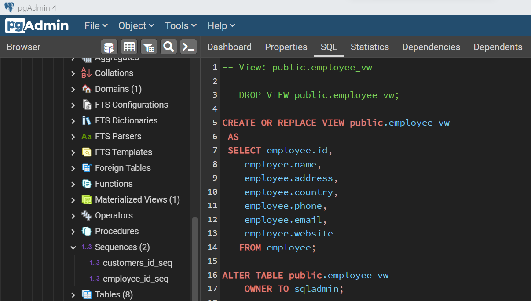Click the Foreign Tables node icon
The height and width of the screenshot is (301, 531).
point(87,168)
